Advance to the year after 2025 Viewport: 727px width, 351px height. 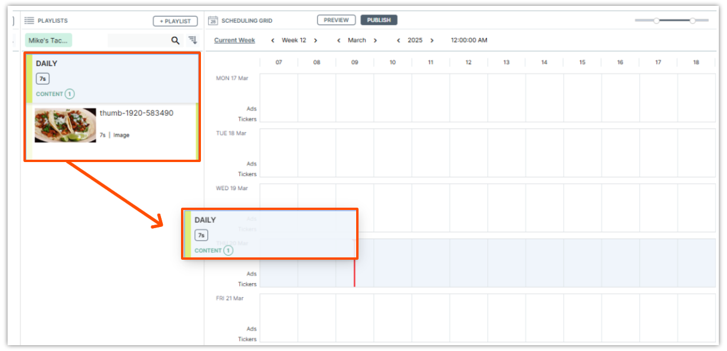pos(432,40)
